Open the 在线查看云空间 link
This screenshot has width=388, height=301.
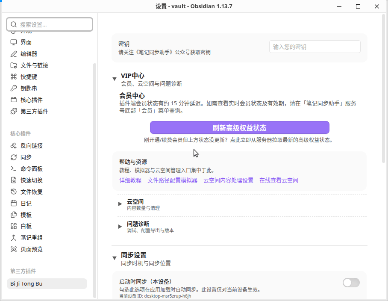pos(279,180)
